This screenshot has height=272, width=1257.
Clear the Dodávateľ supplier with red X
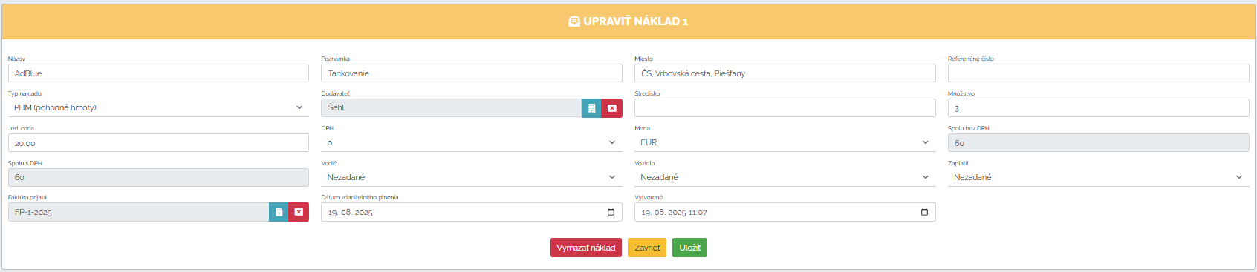click(611, 108)
